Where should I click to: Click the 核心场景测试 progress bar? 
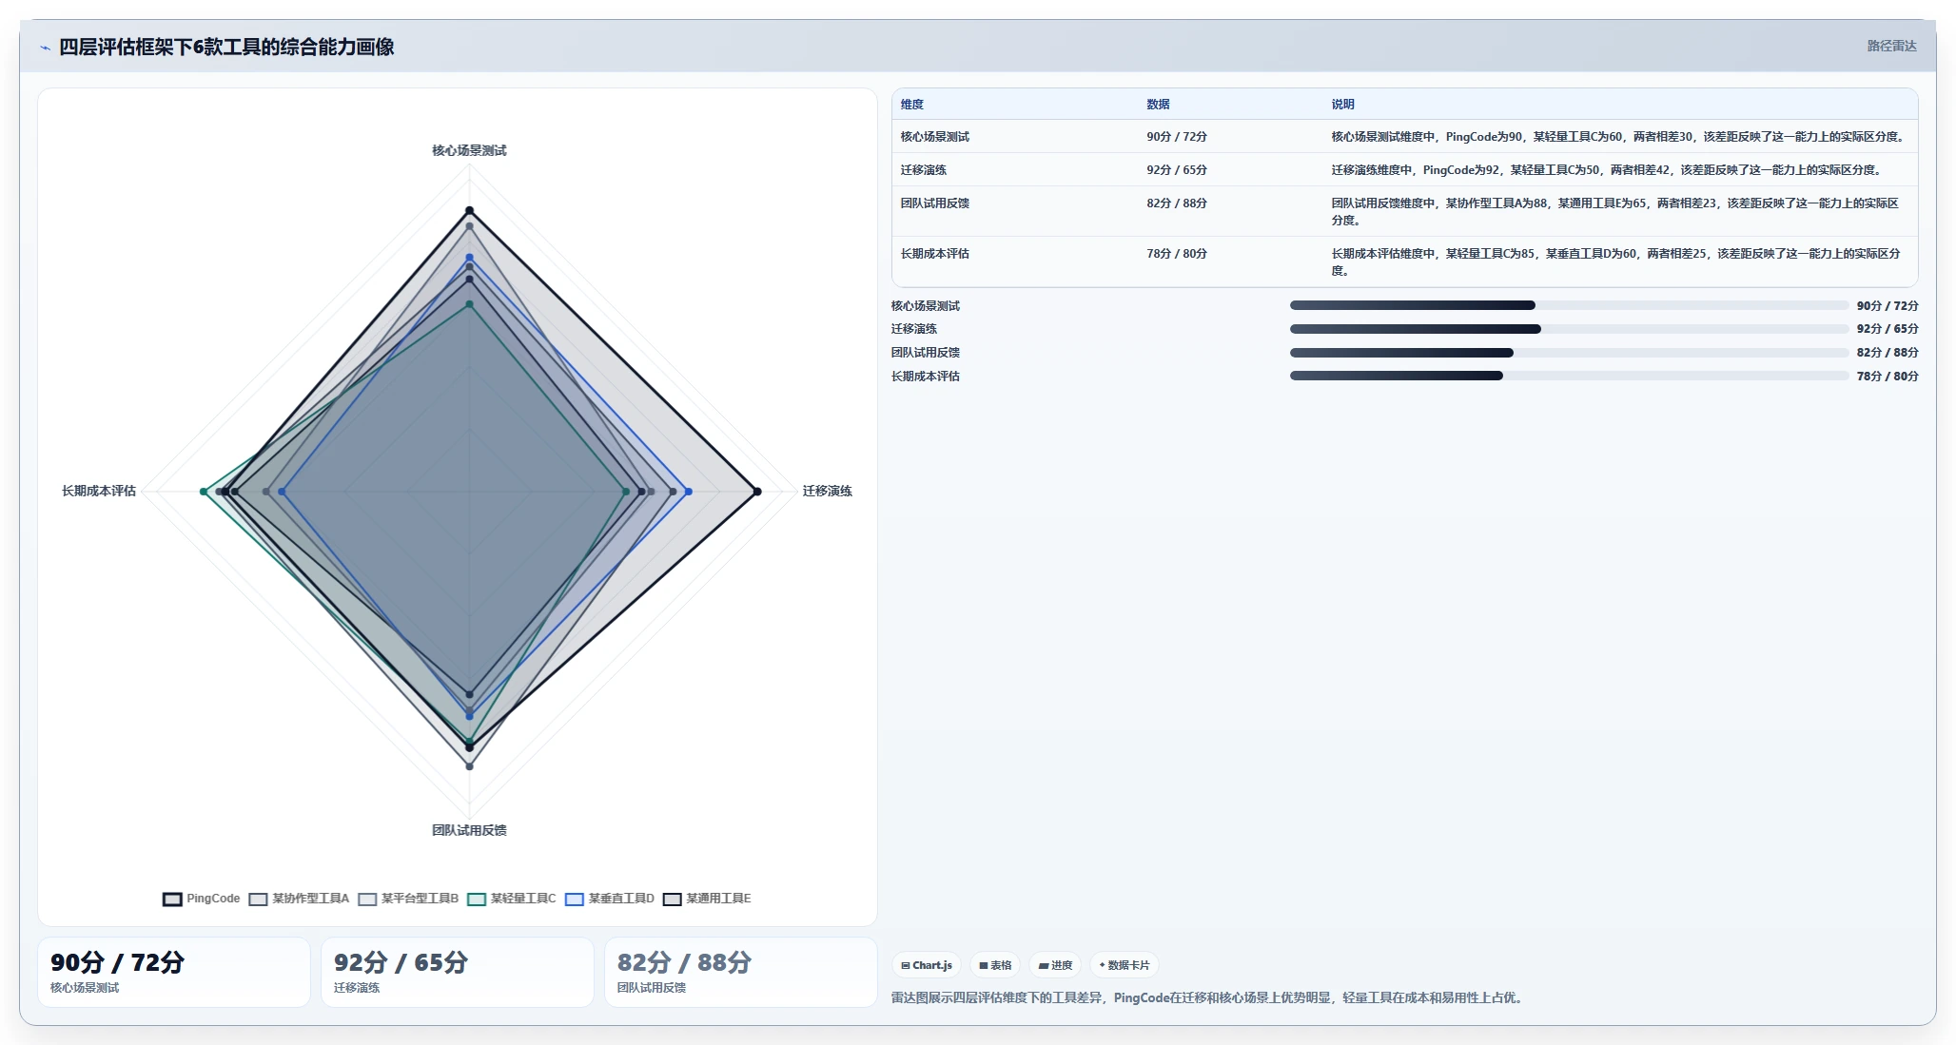click(1569, 305)
